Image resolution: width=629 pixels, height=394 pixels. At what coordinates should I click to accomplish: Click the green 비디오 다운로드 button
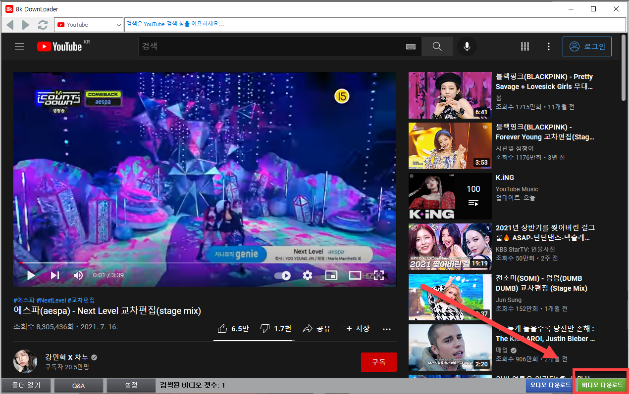(602, 385)
